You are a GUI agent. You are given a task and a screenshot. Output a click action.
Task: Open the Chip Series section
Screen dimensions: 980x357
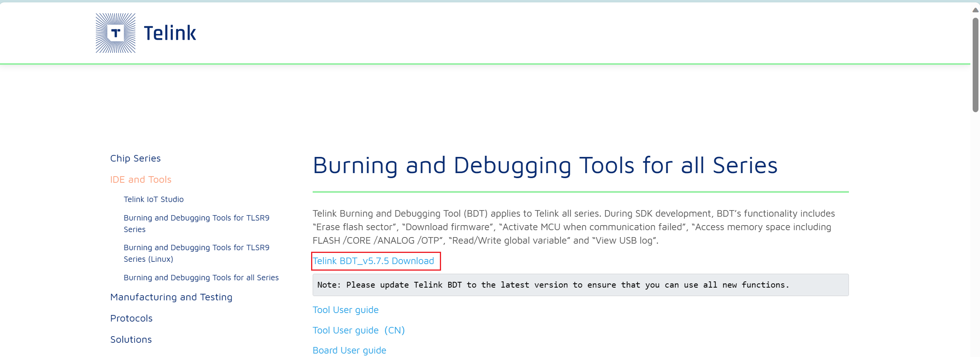(135, 158)
